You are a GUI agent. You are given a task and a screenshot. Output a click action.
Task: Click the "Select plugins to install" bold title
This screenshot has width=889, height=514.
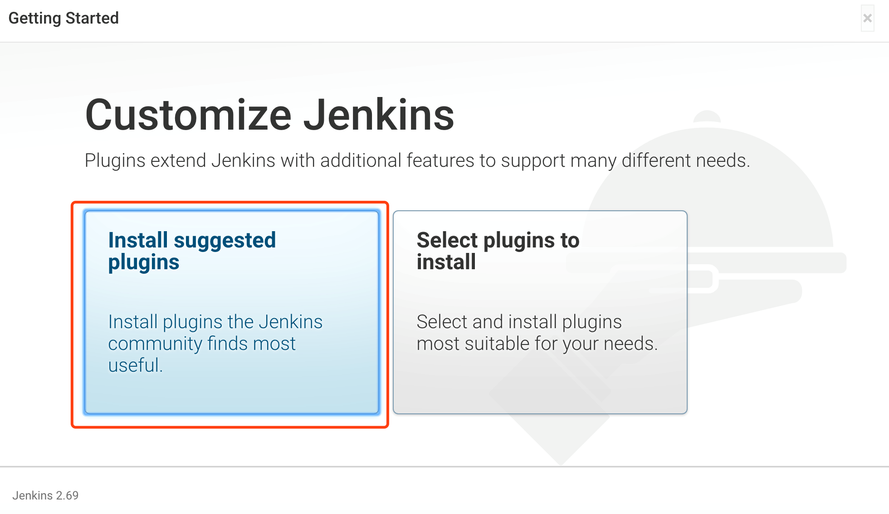coord(498,251)
